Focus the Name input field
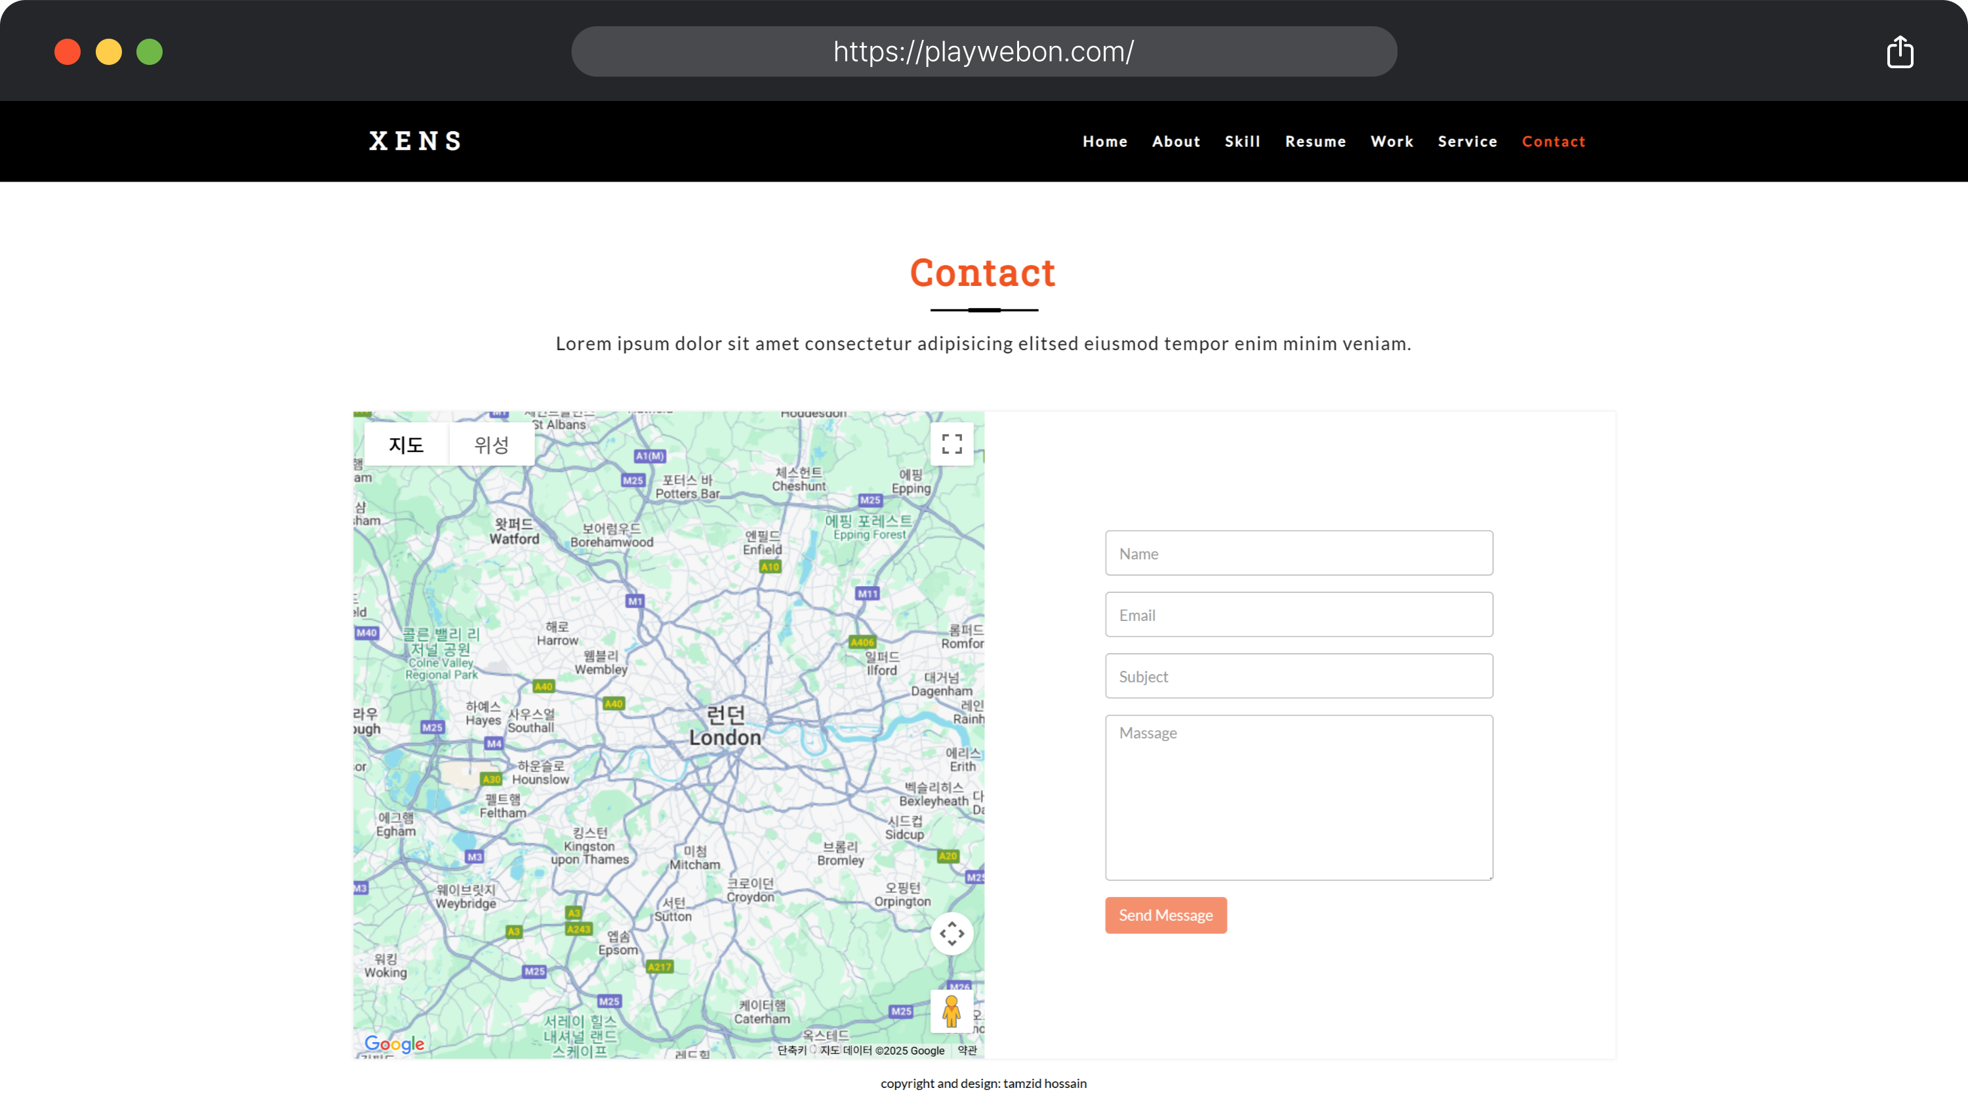 (1298, 553)
